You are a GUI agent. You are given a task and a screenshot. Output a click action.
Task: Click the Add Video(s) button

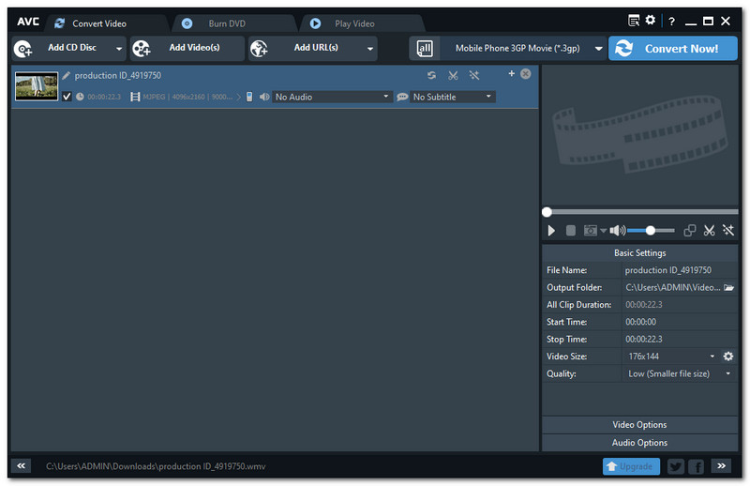pos(187,48)
